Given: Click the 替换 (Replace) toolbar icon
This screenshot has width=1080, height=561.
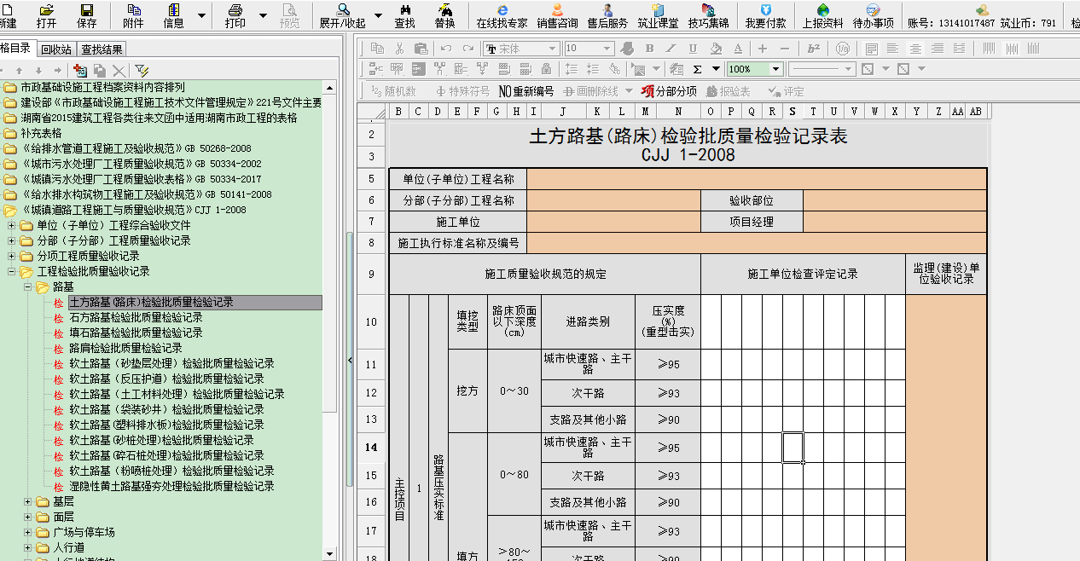Looking at the screenshot, I should 444,14.
